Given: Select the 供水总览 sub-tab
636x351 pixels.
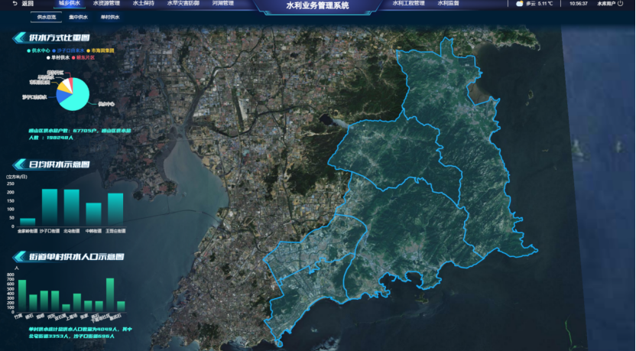Looking at the screenshot, I should pos(46,17).
